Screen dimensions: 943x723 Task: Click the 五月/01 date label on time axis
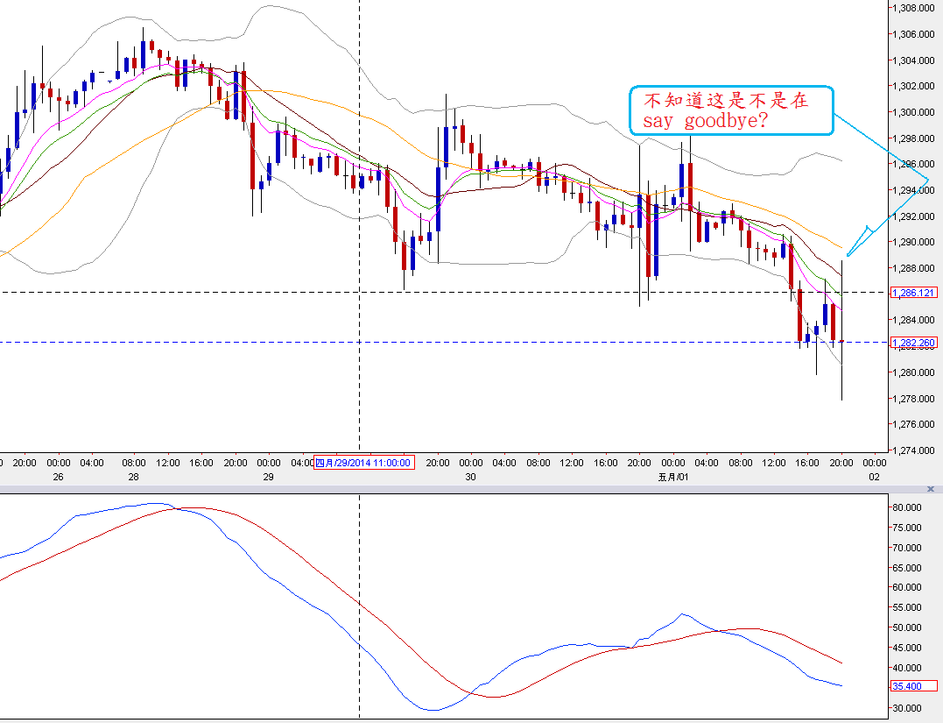(x=673, y=477)
